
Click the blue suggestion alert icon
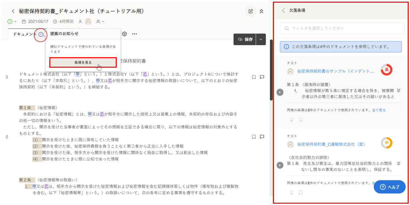41,34
